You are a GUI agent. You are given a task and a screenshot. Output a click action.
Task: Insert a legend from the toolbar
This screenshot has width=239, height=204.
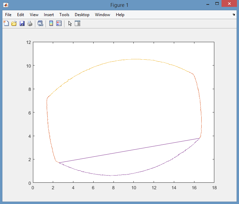tap(59, 24)
